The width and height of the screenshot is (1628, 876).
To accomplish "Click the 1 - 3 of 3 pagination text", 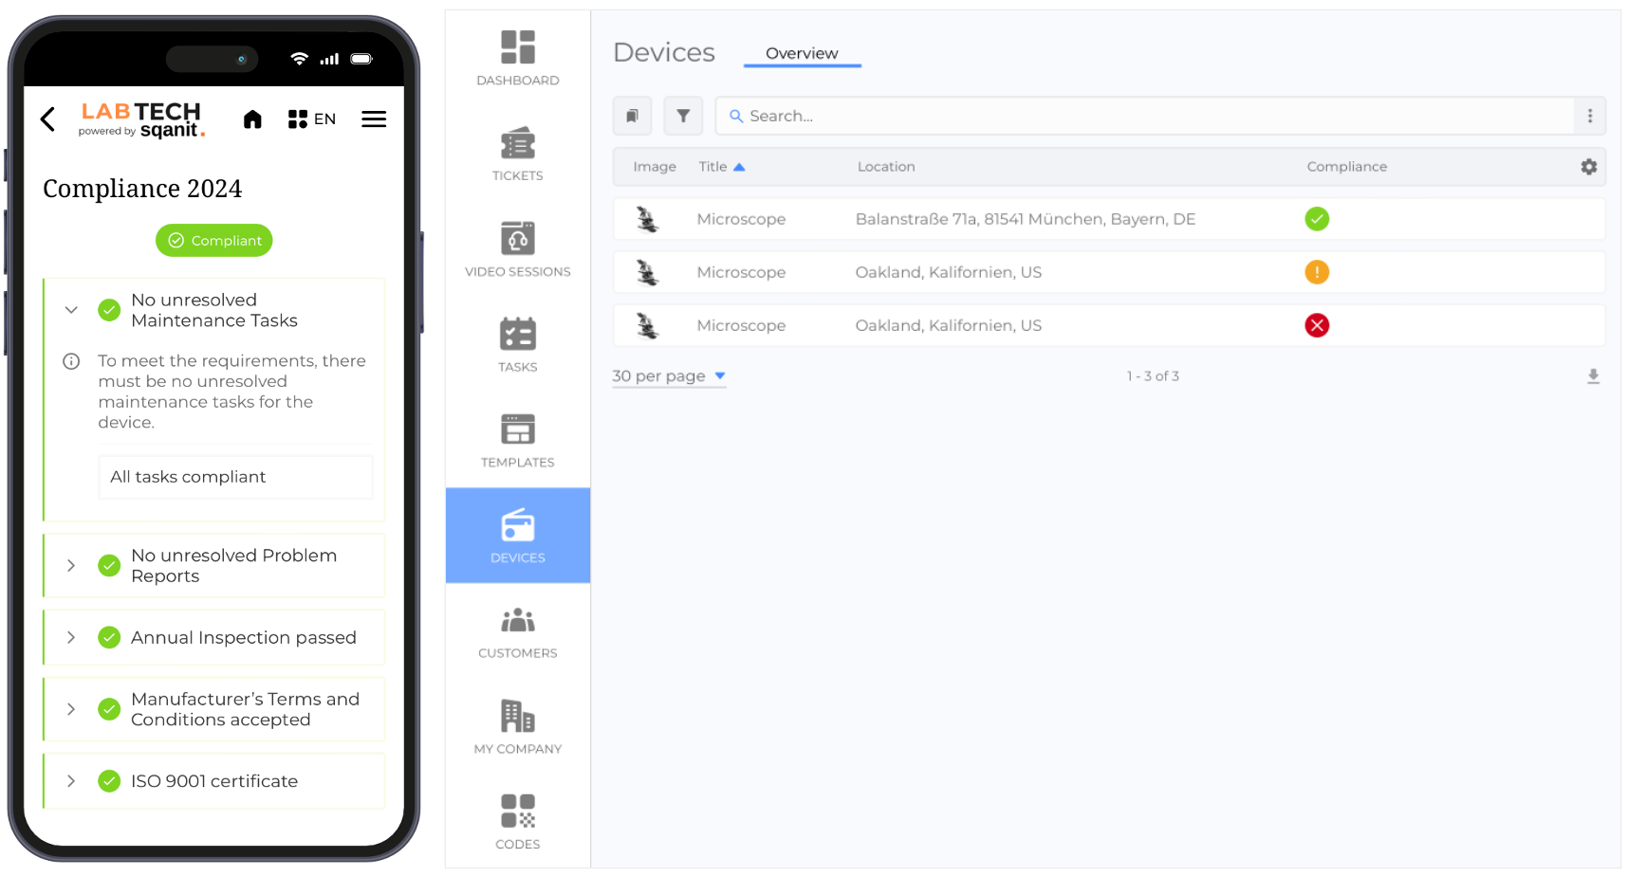I will click(x=1153, y=376).
